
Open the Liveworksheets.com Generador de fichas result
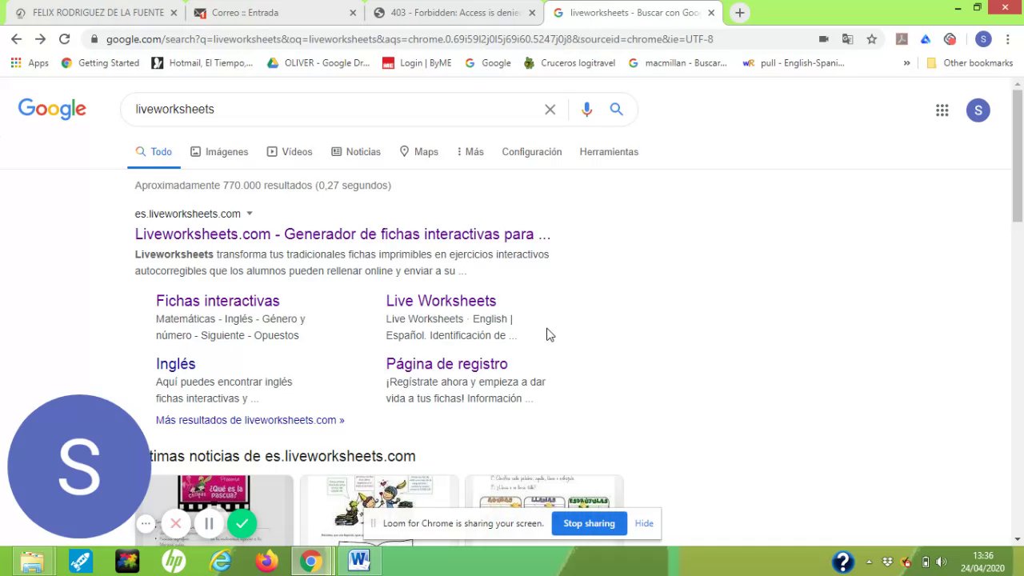(342, 234)
